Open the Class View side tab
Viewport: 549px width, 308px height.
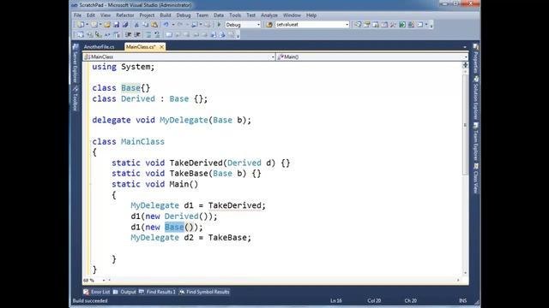tap(475, 179)
